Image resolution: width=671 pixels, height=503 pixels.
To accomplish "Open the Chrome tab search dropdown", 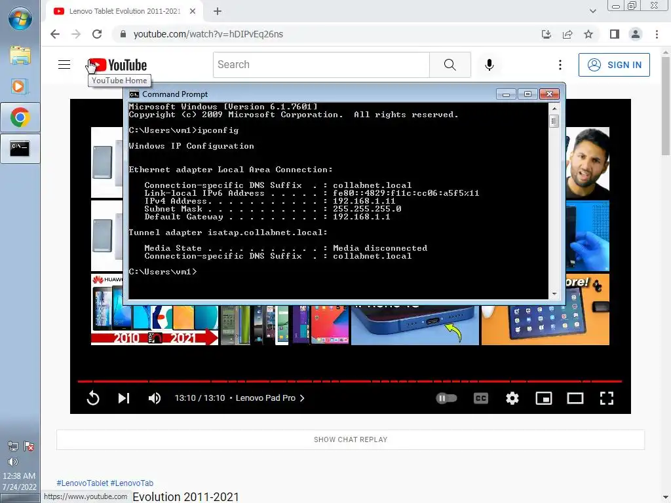I will point(592,11).
